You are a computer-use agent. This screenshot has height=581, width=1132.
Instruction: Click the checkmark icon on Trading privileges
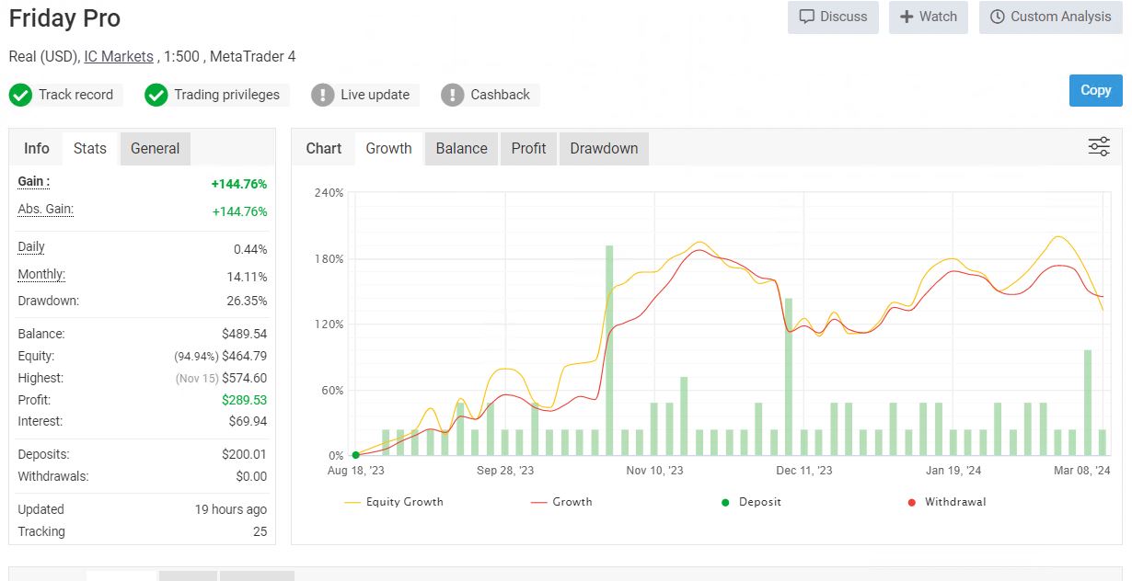click(156, 95)
